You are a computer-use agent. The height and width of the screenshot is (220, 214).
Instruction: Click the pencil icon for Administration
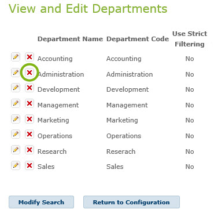16,73
